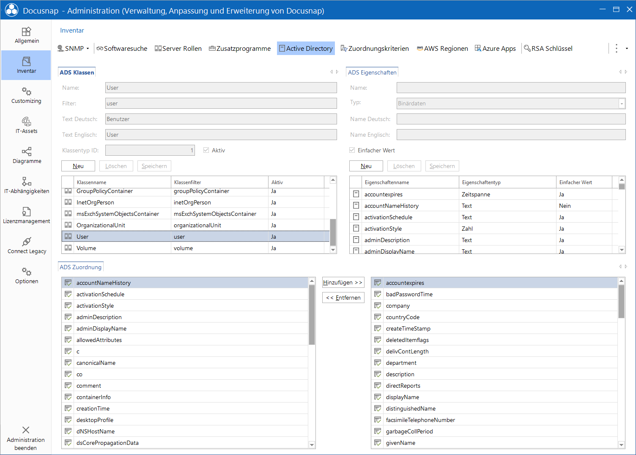Viewport: 636px width, 455px height.
Task: Toggle the Einfacher Wert checkbox
Action: coord(352,150)
